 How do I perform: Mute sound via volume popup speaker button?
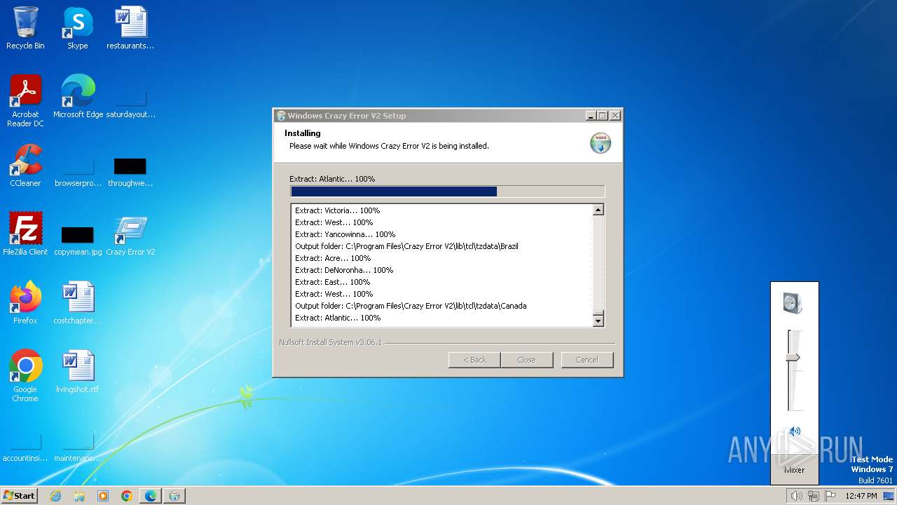795,431
